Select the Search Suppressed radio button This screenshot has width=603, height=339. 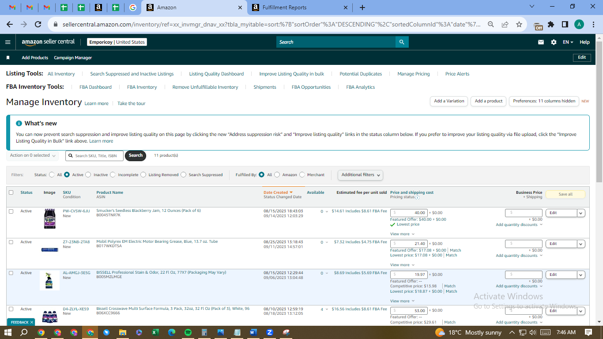tap(184, 175)
